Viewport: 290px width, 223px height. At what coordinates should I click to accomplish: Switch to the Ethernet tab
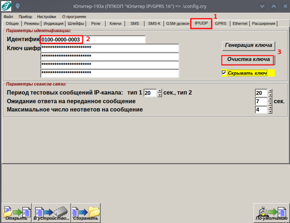[240, 24]
